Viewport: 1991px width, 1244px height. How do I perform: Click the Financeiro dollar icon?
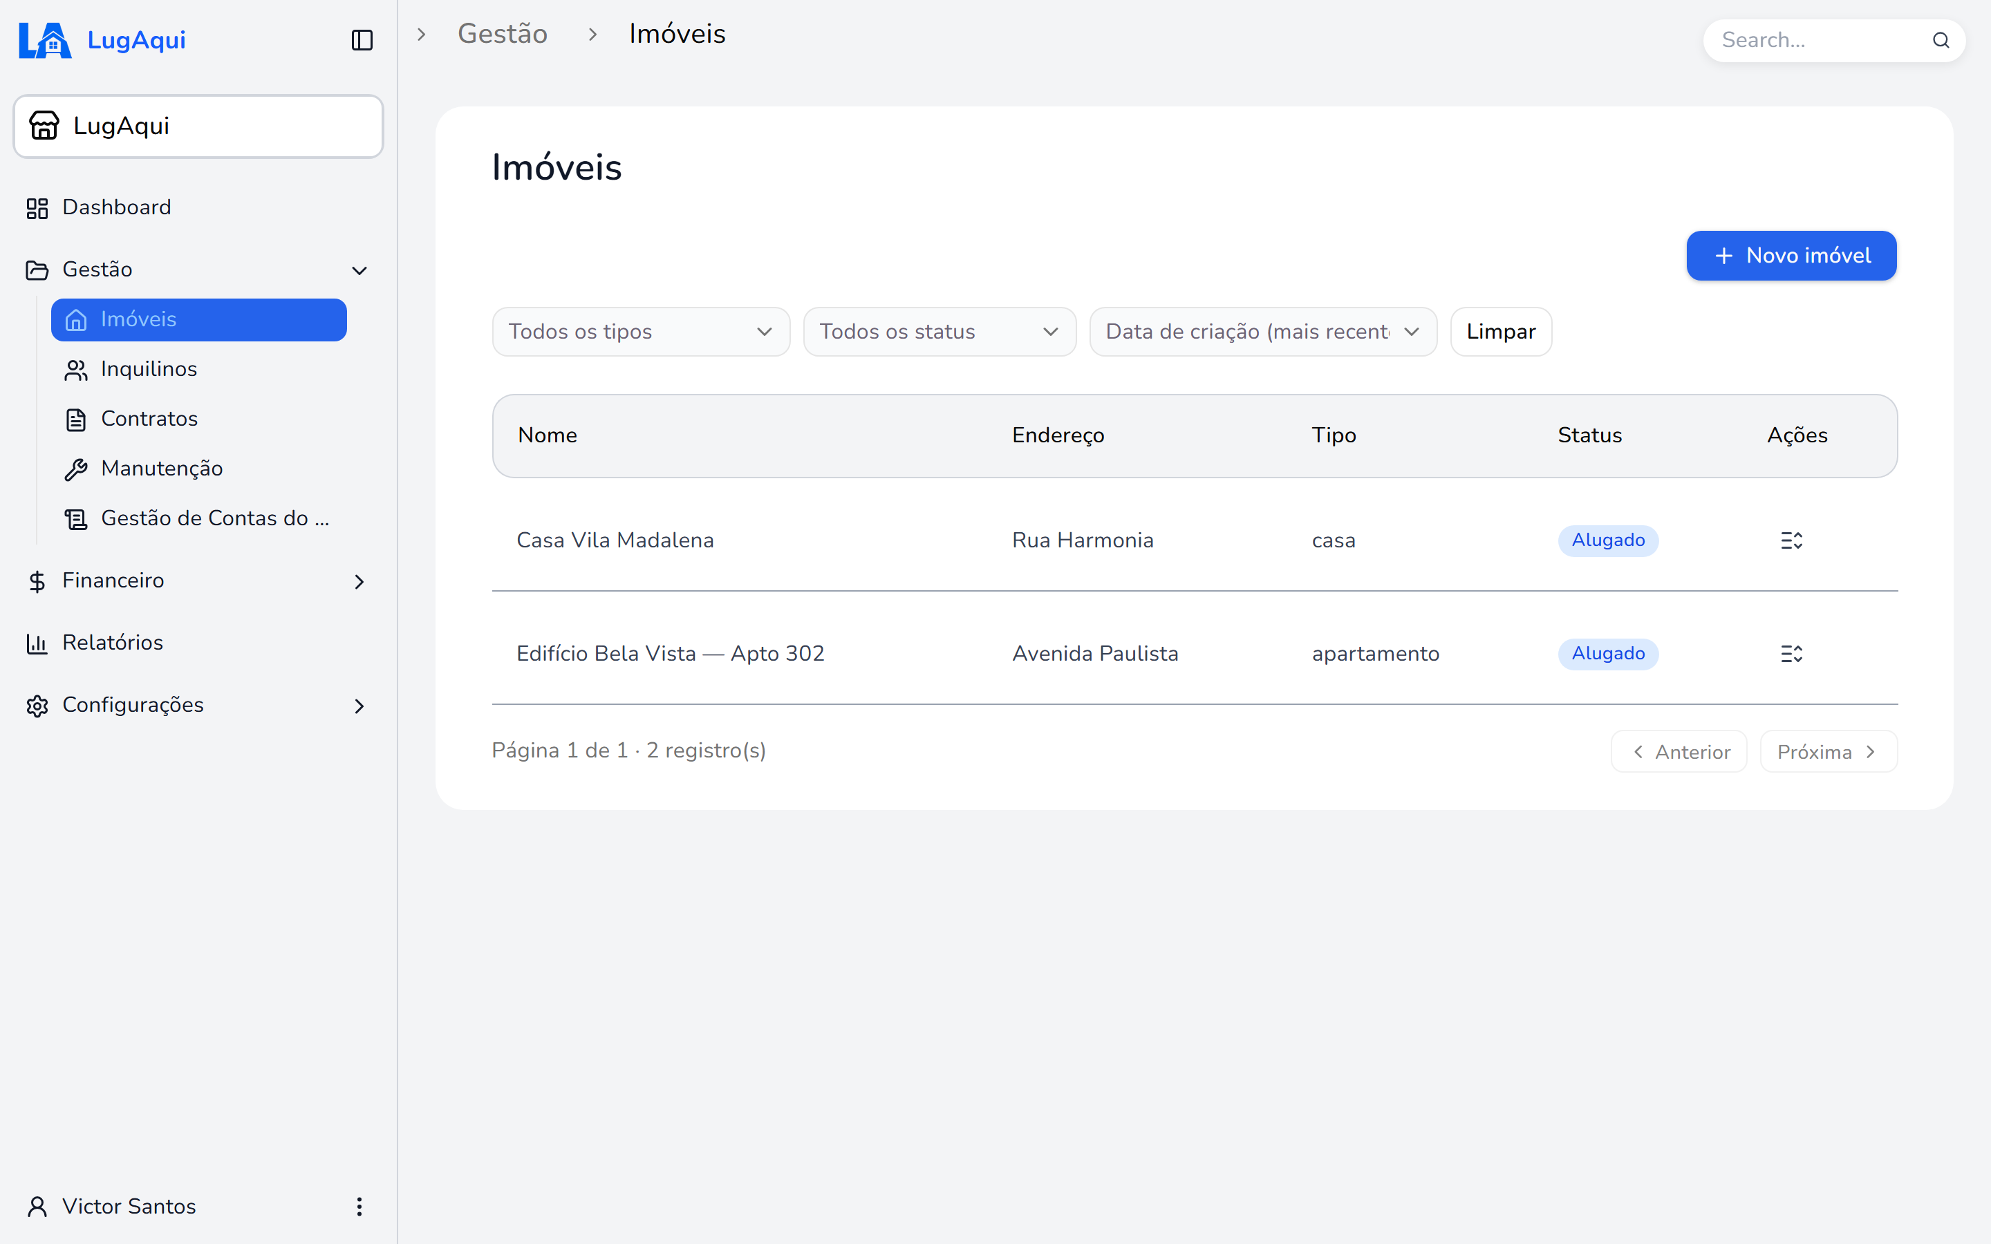37,582
